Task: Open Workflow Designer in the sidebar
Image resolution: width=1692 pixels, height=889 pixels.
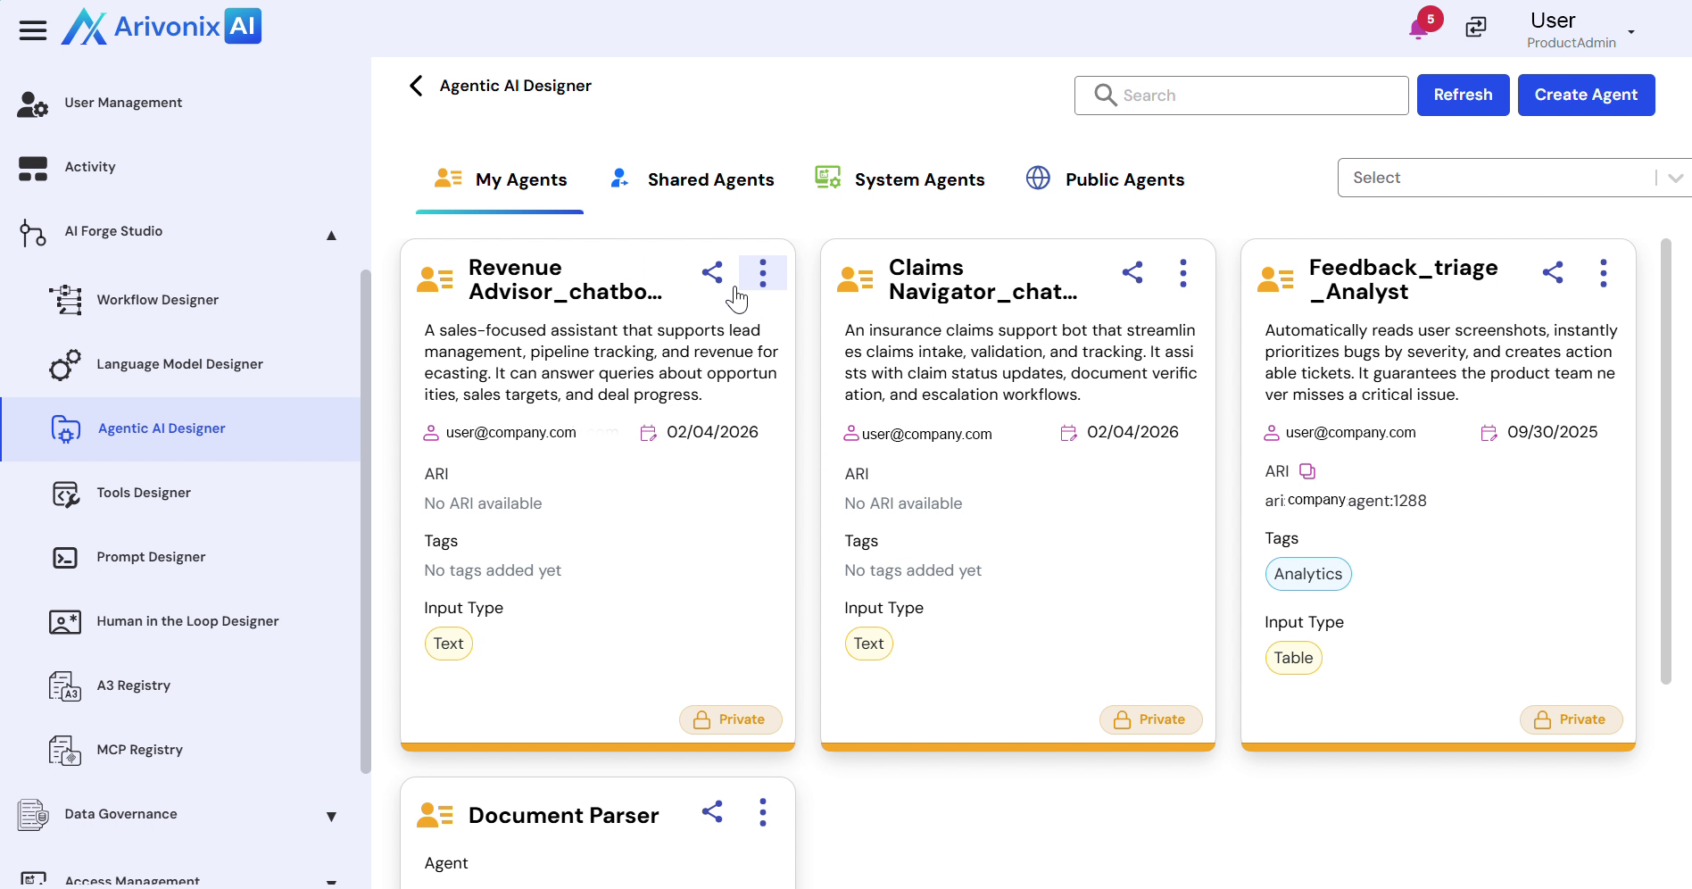Action: [157, 300]
